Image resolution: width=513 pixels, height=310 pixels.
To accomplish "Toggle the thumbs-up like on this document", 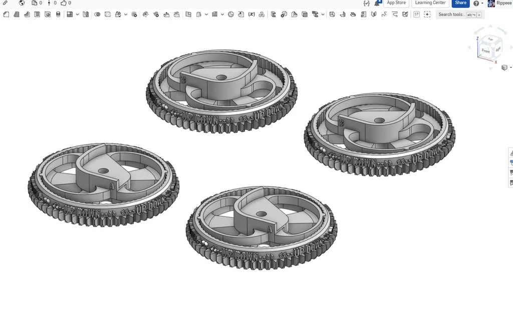I will point(64,3).
